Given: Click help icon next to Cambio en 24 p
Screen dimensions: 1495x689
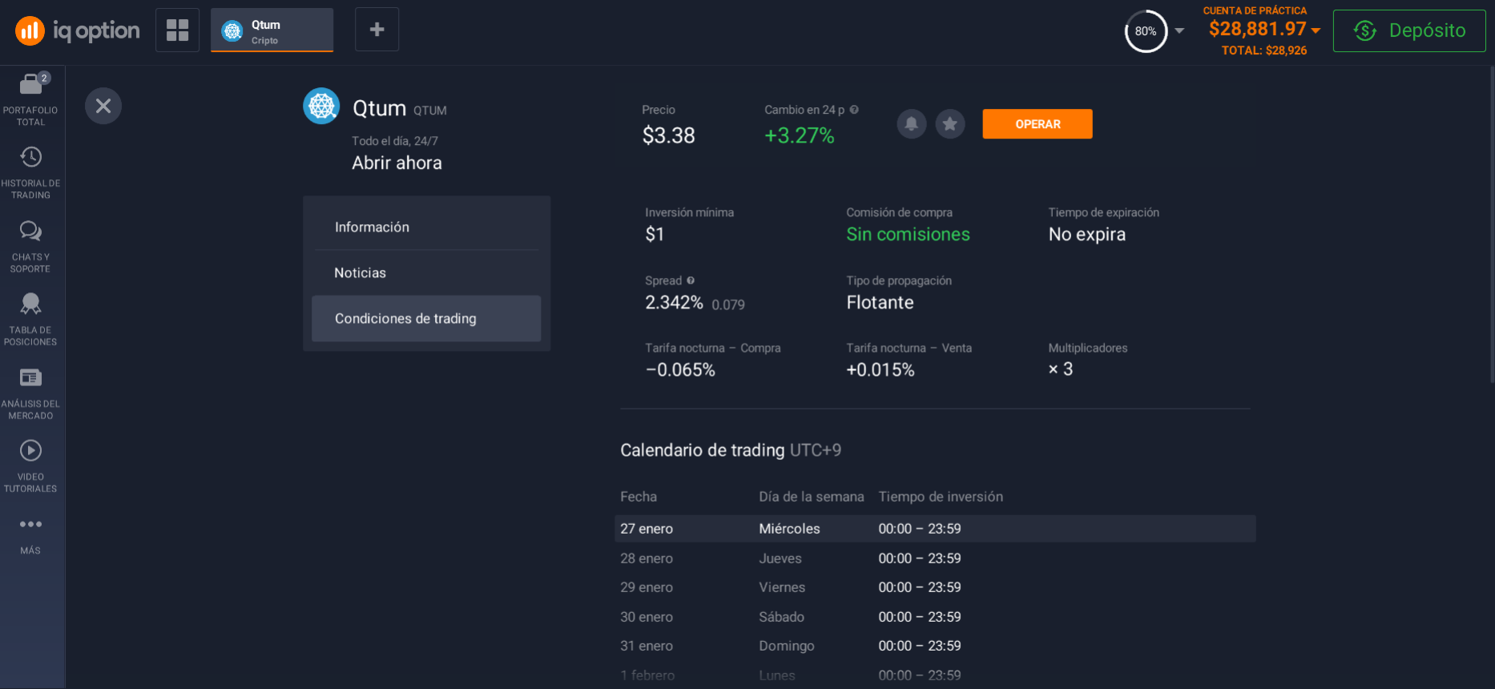Looking at the screenshot, I should 854,110.
